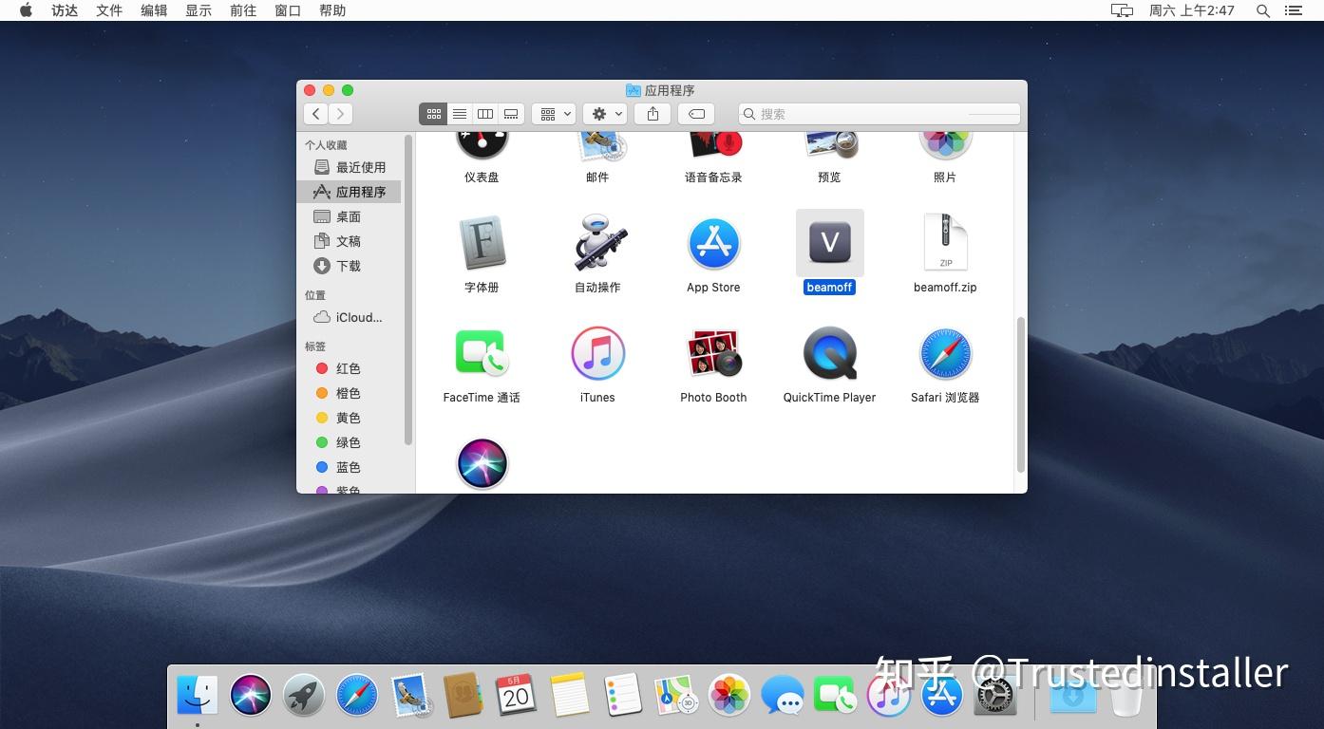Launch FaceTime 通话 from Applications

click(482, 352)
